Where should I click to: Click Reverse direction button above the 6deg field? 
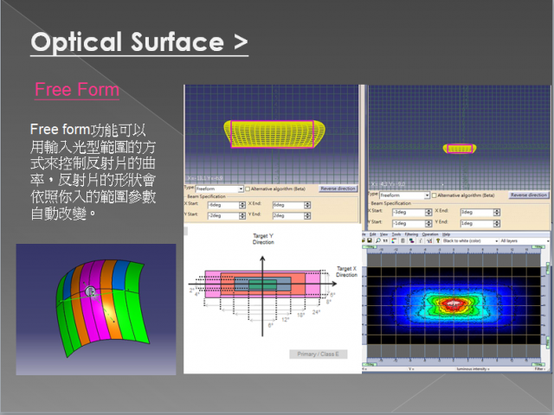pos(338,188)
